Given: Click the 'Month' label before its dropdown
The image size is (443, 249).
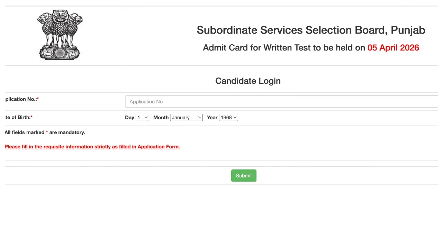Looking at the screenshot, I should 161,118.
